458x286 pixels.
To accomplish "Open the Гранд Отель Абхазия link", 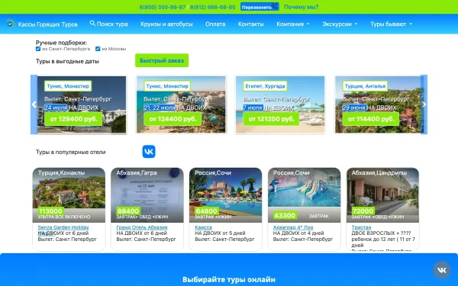I will (x=142, y=227).
